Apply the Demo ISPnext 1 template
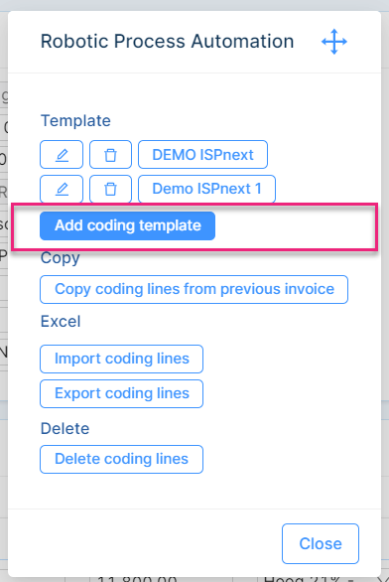Screen dimensions: 389x582 (x=207, y=189)
